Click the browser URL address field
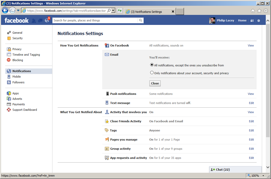 coord(66,10)
